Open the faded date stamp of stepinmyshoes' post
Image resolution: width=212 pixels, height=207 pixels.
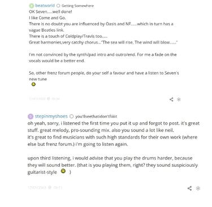(37, 187)
